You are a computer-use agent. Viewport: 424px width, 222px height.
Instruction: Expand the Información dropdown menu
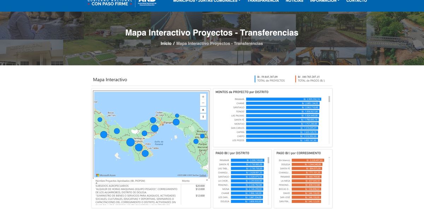pos(324,1)
